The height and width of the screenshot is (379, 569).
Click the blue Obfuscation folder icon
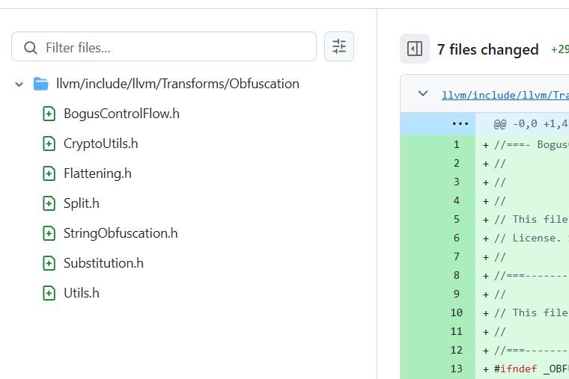click(41, 84)
